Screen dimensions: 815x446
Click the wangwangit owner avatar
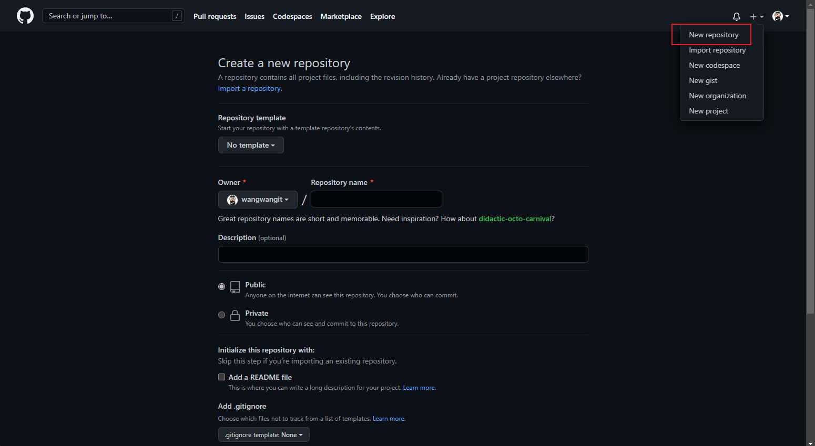point(232,200)
